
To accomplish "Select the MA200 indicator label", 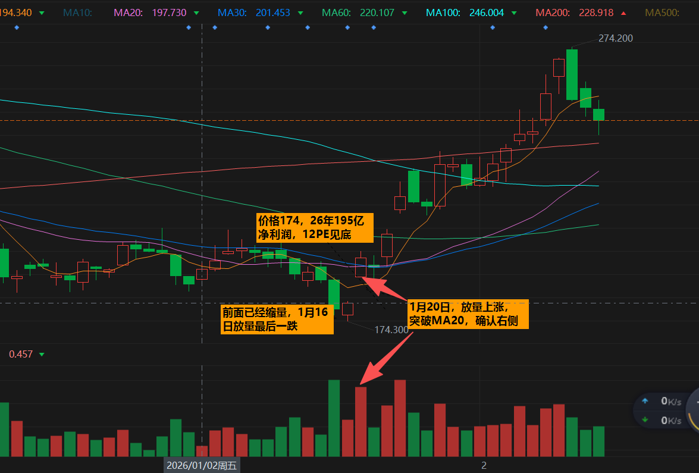I will click(553, 13).
